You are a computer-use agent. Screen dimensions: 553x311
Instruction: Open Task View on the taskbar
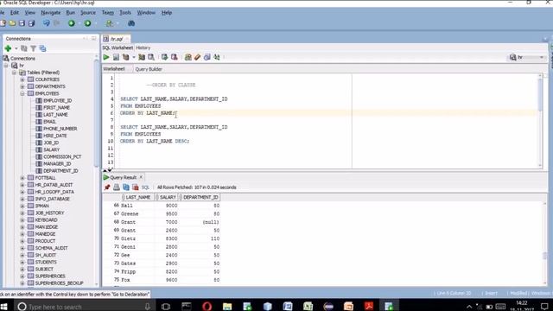(x=166, y=306)
